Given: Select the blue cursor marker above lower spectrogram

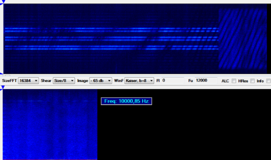Looking at the screenshot, I should (3, 87).
